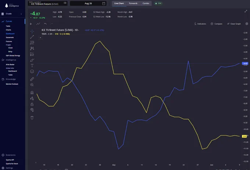Switch to the Live Chart tab
This screenshot has width=250, height=170.
[x=119, y=3]
